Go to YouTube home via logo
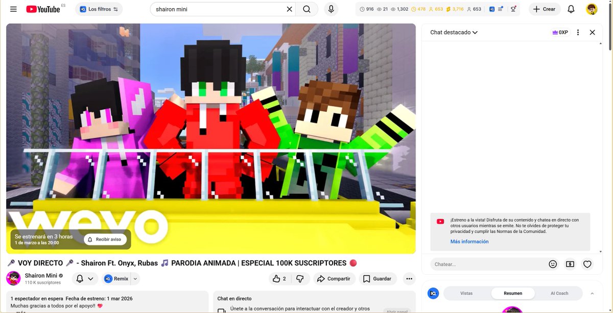Image resolution: width=613 pixels, height=313 pixels. [x=43, y=9]
